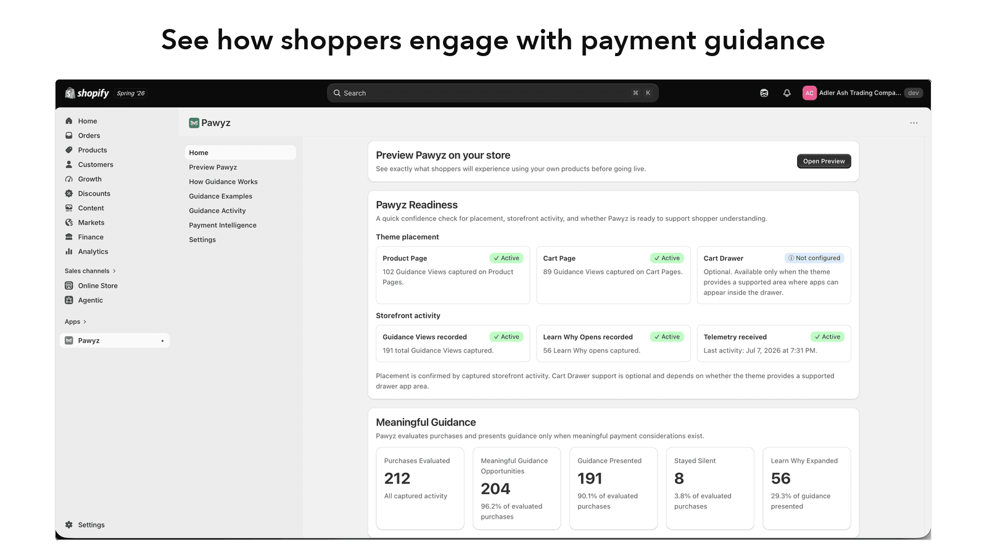Click the Online Store icon
The height and width of the screenshot is (555, 987).
tap(69, 286)
